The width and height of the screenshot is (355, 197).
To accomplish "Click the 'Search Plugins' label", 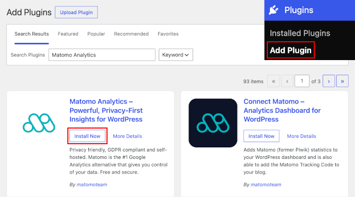I will pos(28,55).
